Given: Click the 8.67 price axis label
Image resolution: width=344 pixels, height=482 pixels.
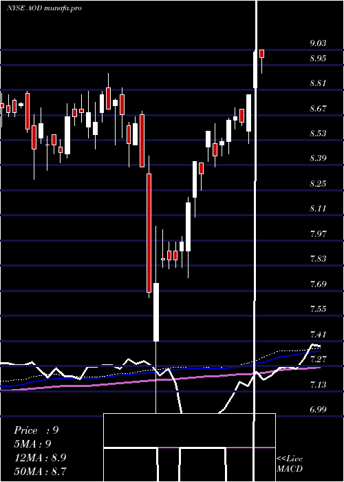Looking at the screenshot, I should point(318,109).
